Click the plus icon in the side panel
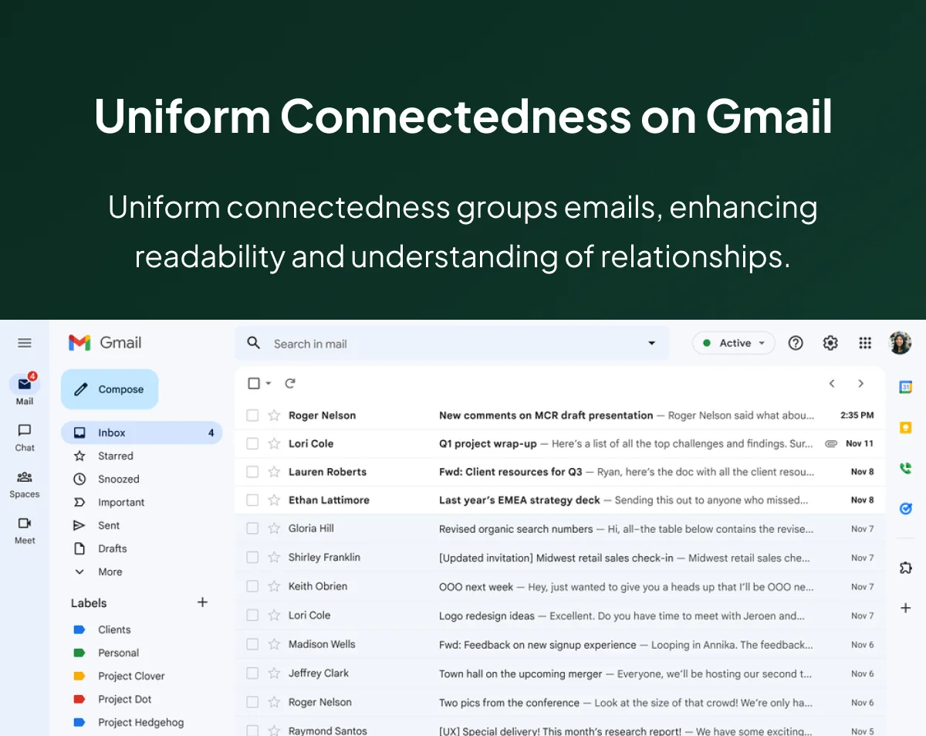 tap(906, 608)
